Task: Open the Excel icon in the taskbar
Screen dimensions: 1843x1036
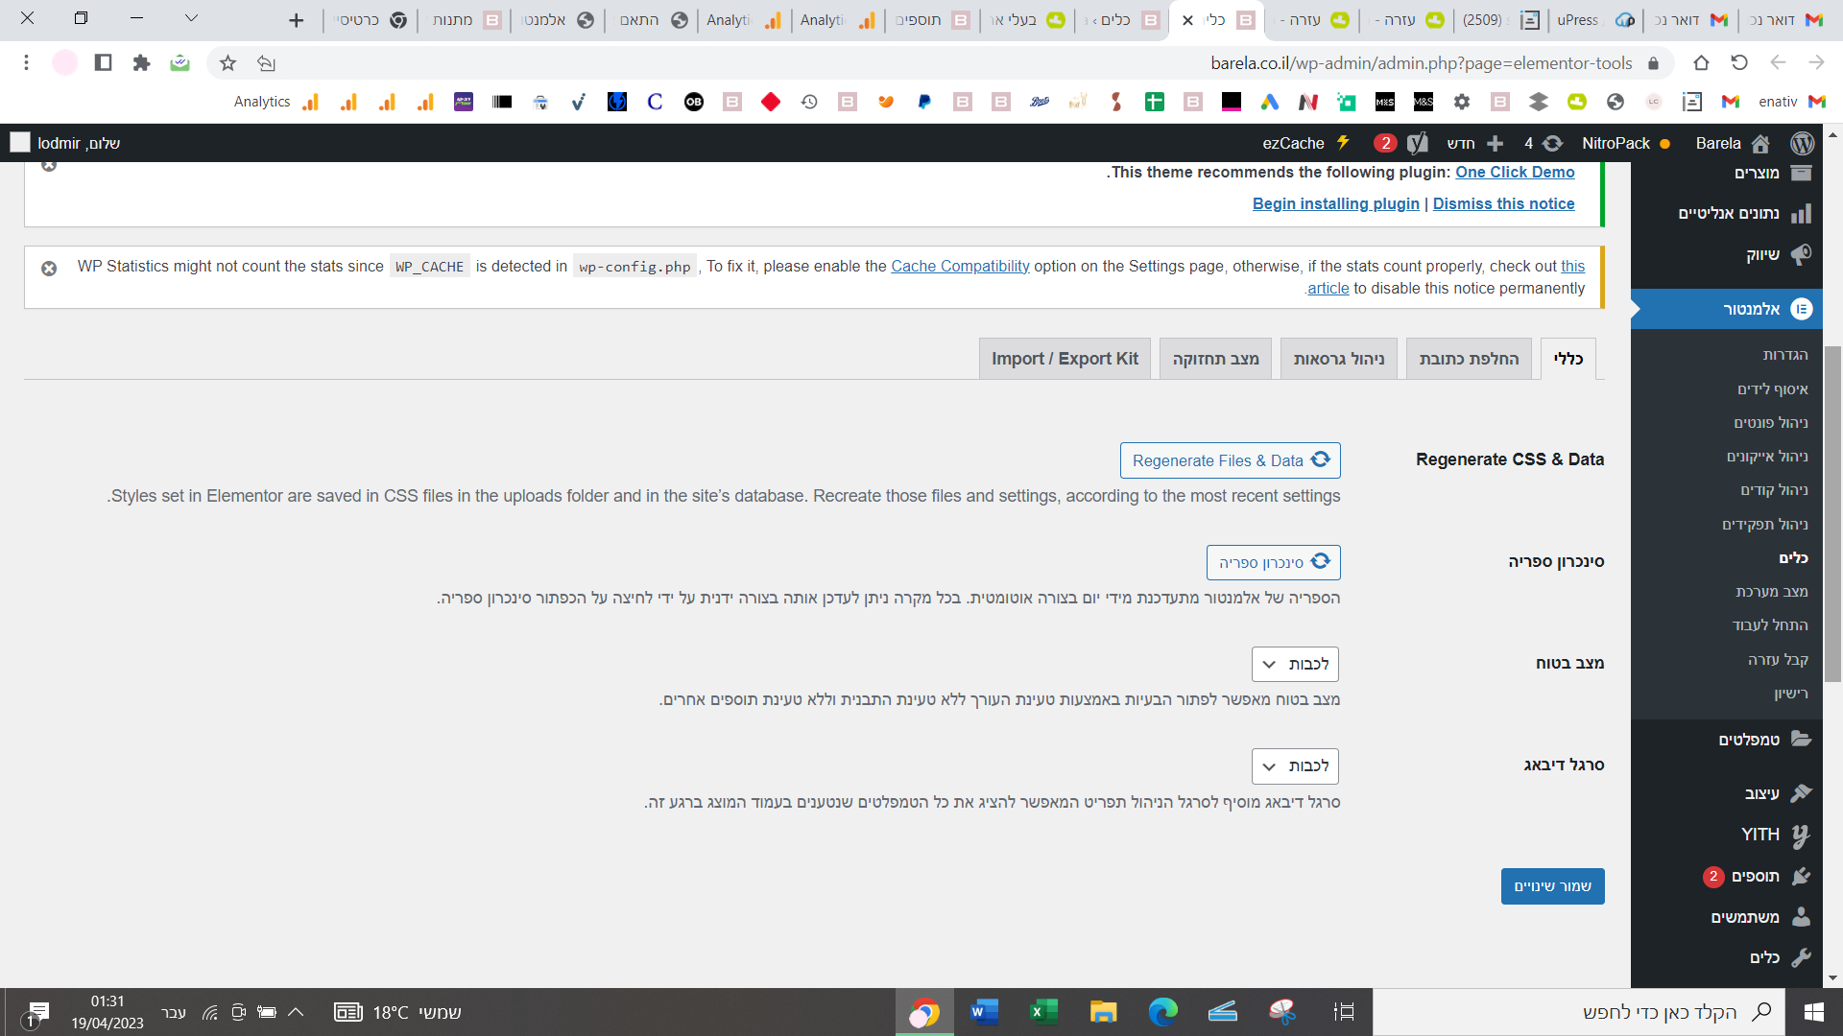Action: 1043,1012
